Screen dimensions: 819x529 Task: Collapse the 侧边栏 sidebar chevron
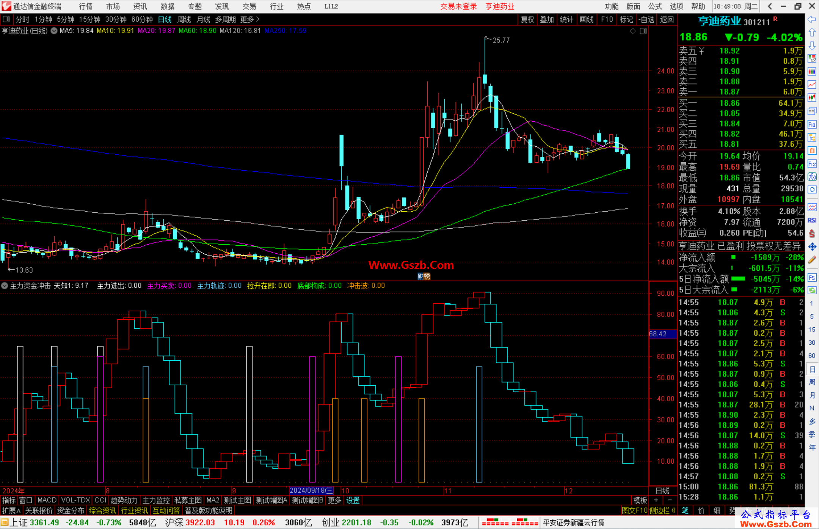pos(674,510)
